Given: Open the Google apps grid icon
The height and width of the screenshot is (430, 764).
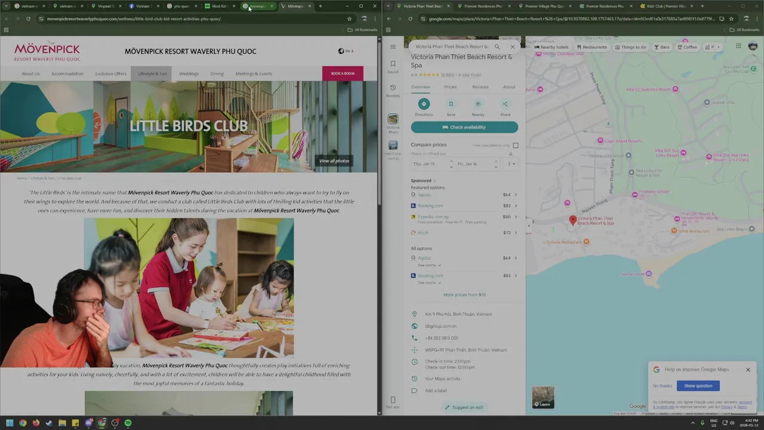Looking at the screenshot, I should click(738, 46).
